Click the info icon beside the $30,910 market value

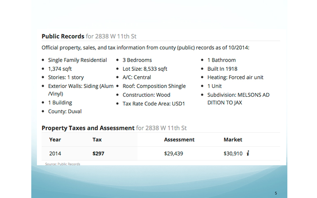coord(248,154)
